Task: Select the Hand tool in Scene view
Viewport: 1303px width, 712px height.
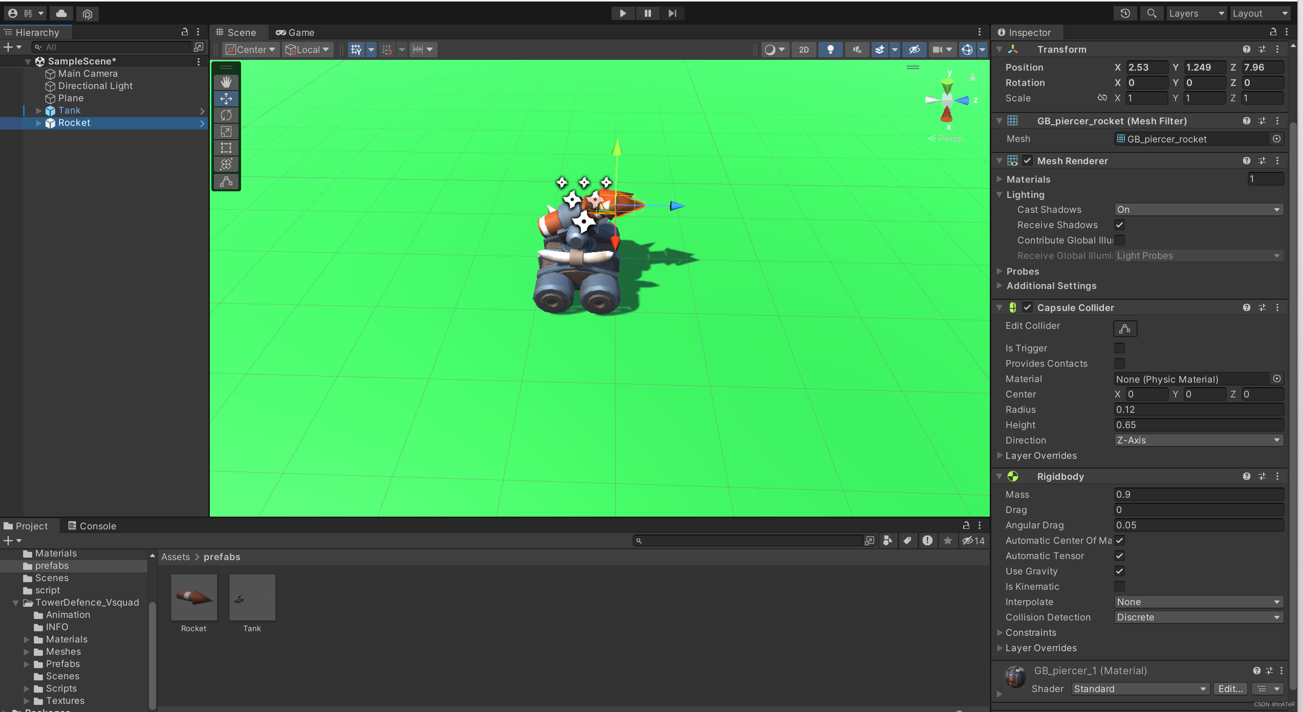Action: 226,81
